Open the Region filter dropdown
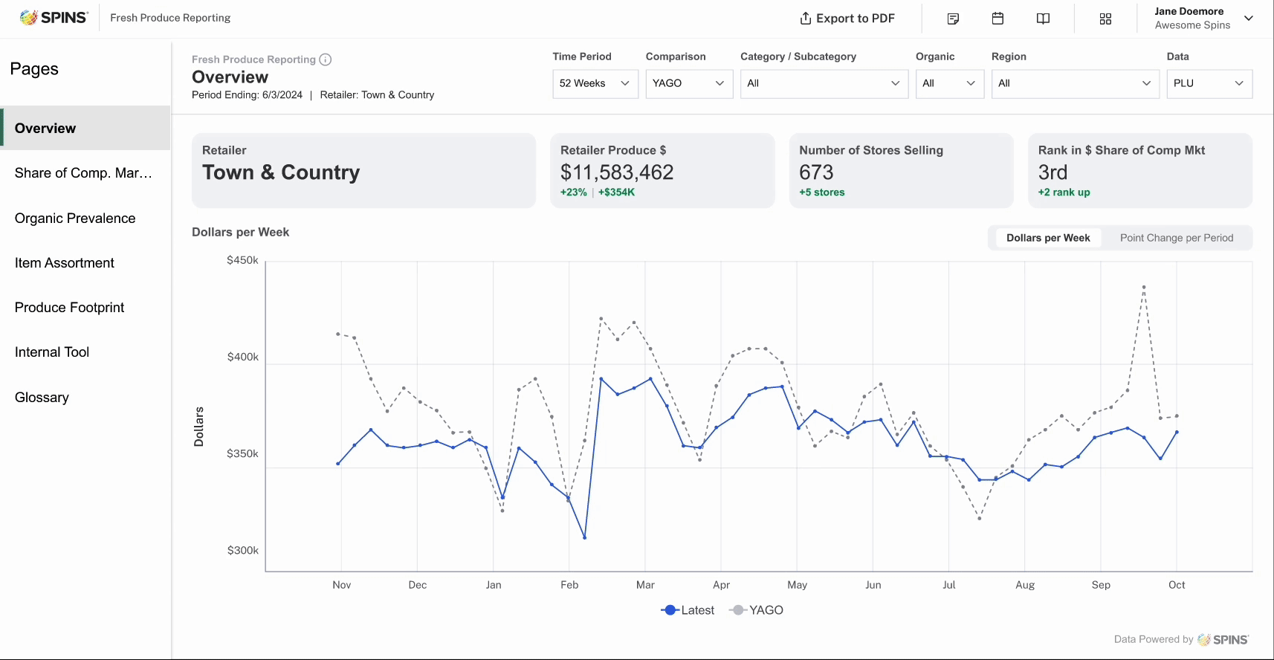Viewport: 1274px width, 660px height. 1076,83
